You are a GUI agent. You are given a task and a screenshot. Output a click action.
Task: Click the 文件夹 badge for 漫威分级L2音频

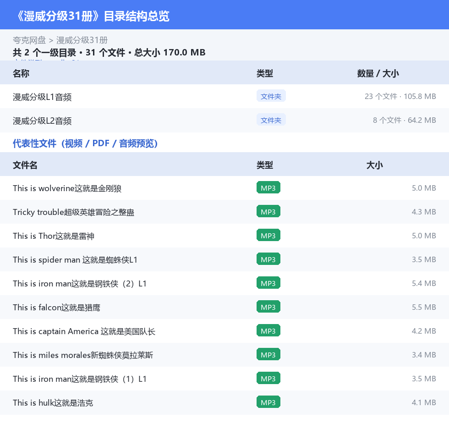271,120
